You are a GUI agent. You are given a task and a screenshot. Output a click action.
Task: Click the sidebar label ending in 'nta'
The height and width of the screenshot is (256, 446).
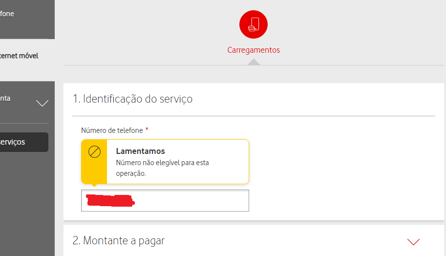pyautogui.click(x=5, y=98)
